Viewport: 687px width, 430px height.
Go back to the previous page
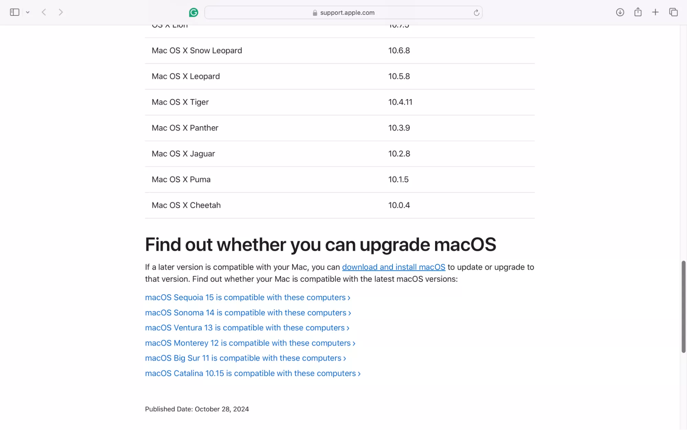click(44, 12)
